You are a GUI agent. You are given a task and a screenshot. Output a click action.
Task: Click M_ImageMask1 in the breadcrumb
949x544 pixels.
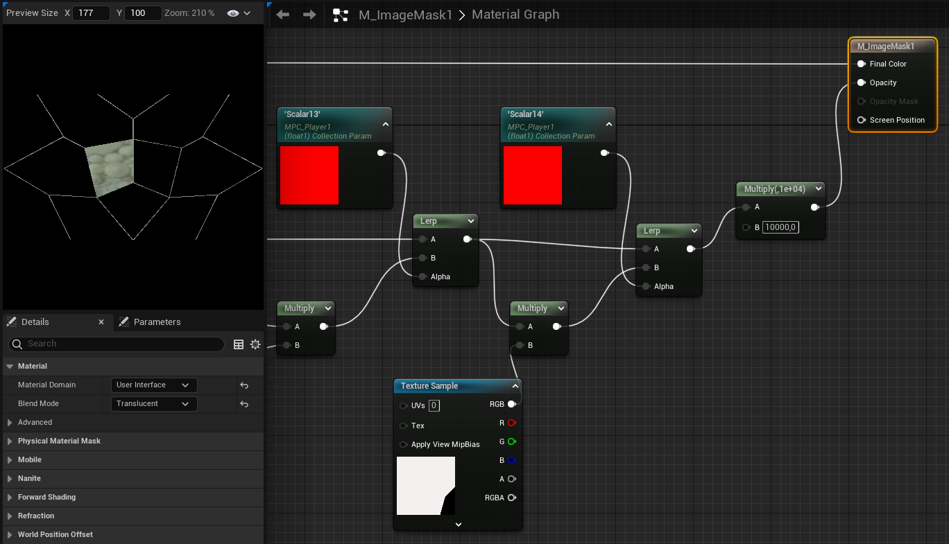point(404,15)
